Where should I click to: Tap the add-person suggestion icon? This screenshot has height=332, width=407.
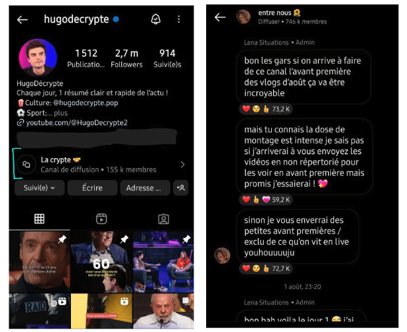coord(181,188)
